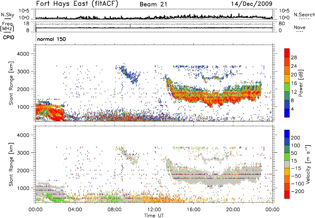Image resolution: width=315 pixels, height=218 pixels.
Task: Click the 'Velocity [m s-1]' color bar label
Action: (308, 164)
